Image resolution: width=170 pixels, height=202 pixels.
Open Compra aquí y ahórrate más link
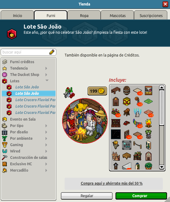[x=112, y=183]
